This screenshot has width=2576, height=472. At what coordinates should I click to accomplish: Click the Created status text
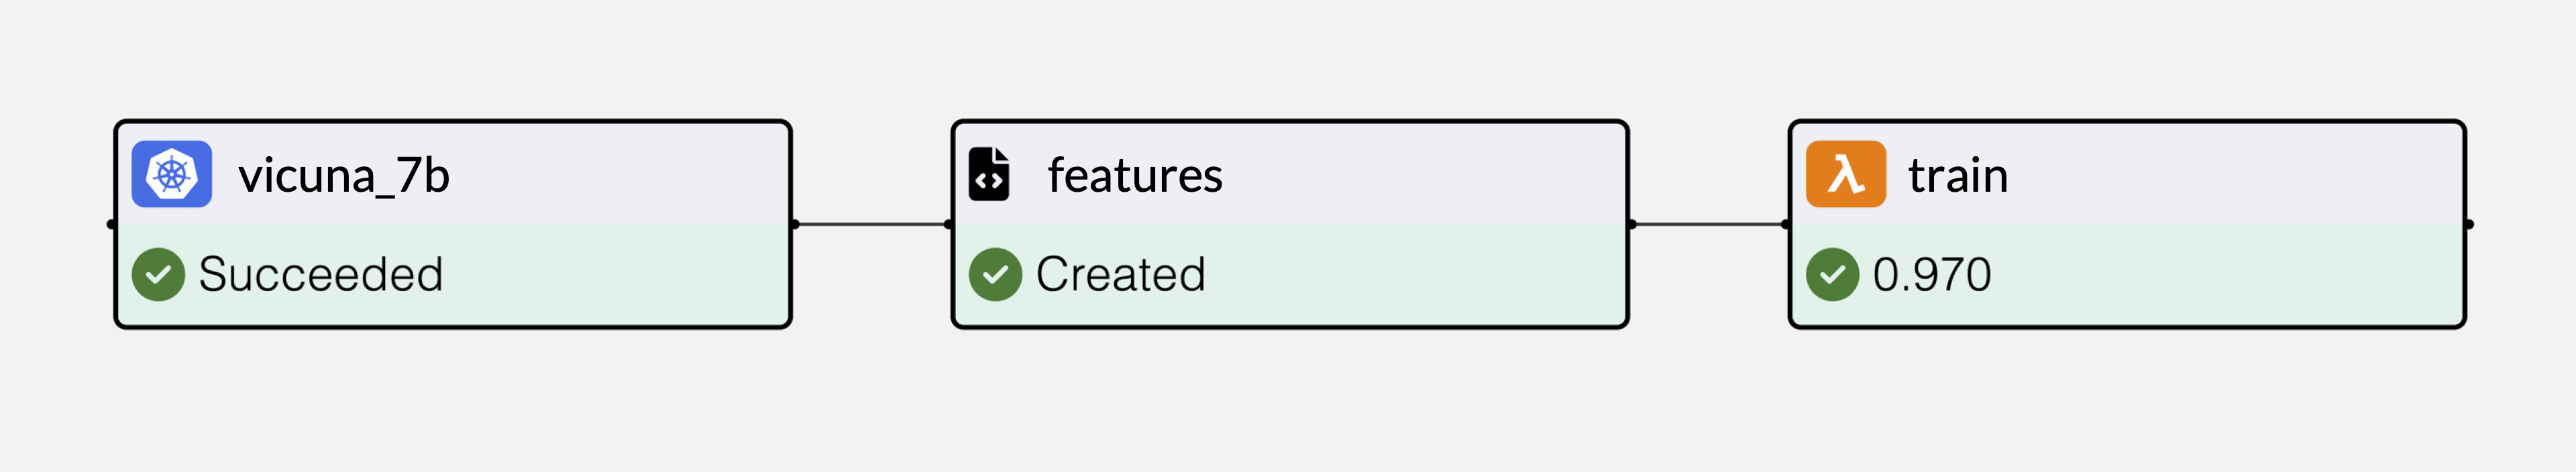(x=1121, y=274)
